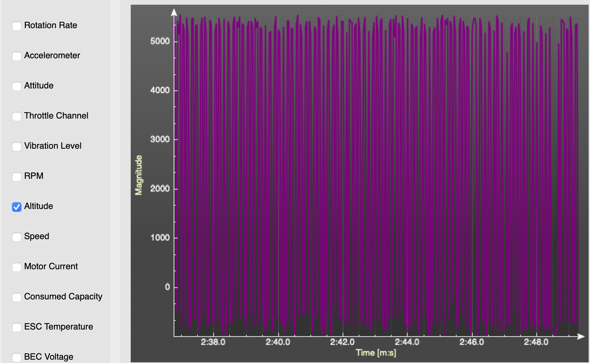Click the Time [m:s] axis title
The image size is (590, 363).
pos(376,353)
